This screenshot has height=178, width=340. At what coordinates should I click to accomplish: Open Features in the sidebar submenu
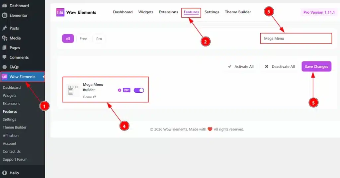[10, 112]
